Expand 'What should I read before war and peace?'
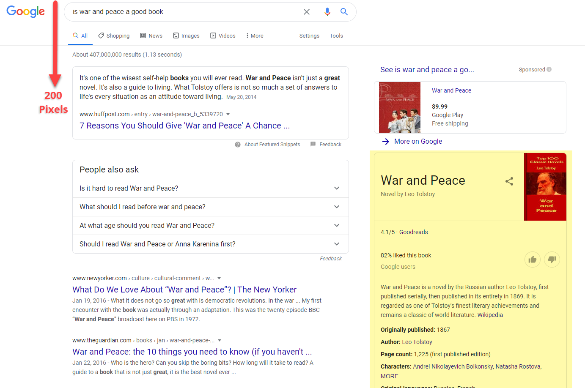Screen dimensions: 585x388 point(337,207)
